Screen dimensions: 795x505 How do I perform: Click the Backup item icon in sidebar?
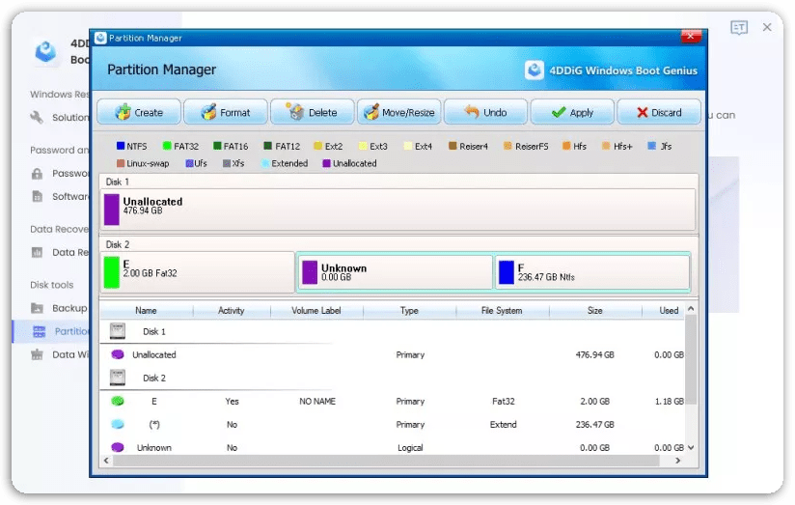(x=37, y=308)
